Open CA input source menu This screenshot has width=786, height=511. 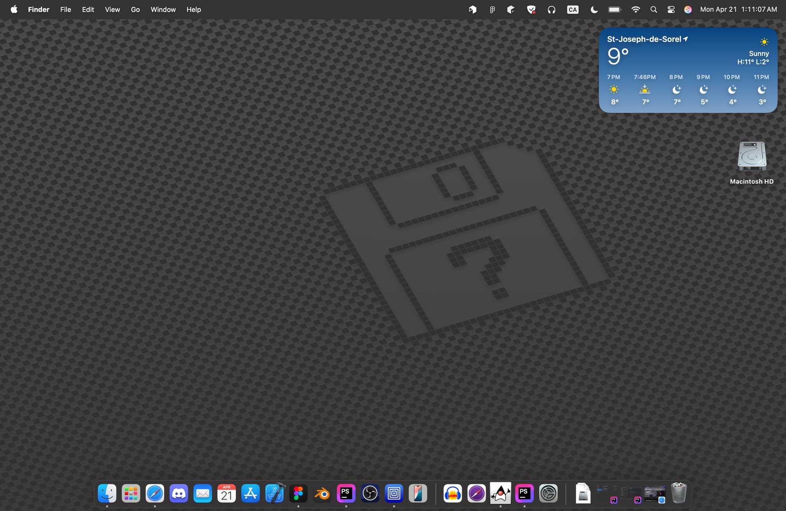[x=573, y=9]
